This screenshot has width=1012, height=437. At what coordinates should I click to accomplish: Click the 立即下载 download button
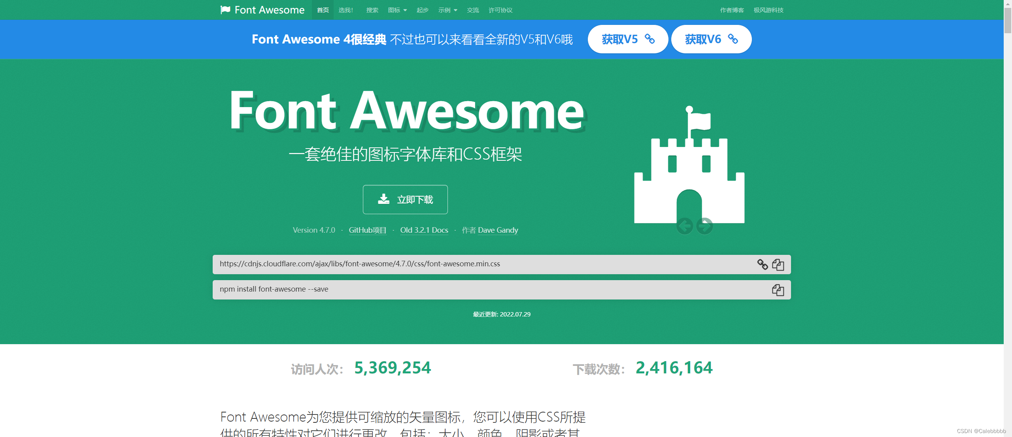click(405, 200)
